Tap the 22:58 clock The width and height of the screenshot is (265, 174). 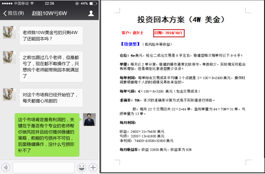[x=49, y=3]
